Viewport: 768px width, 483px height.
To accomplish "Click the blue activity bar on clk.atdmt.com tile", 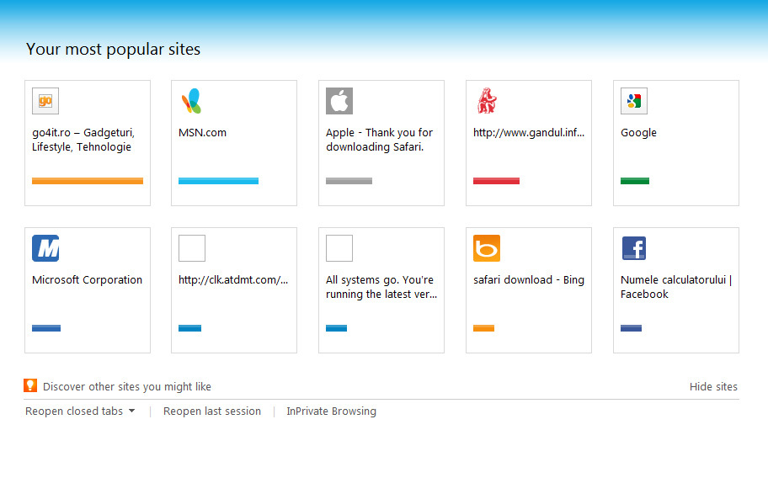I will click(x=190, y=328).
